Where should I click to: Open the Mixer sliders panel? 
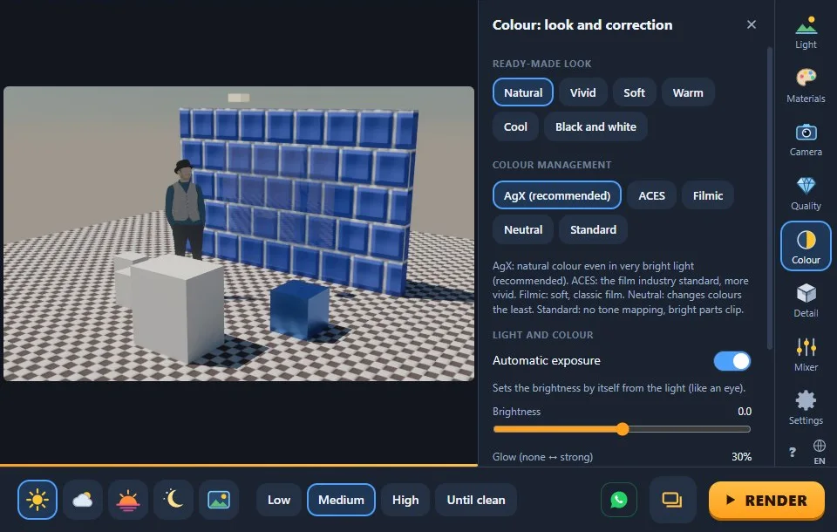coord(806,354)
